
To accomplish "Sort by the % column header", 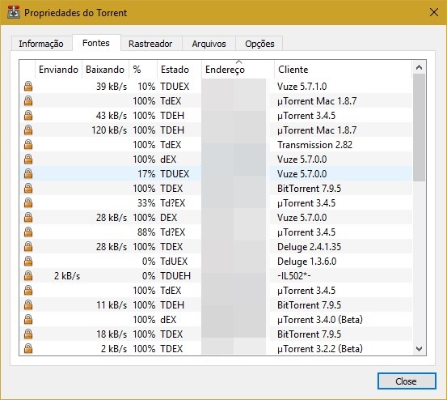I will pyautogui.click(x=143, y=70).
